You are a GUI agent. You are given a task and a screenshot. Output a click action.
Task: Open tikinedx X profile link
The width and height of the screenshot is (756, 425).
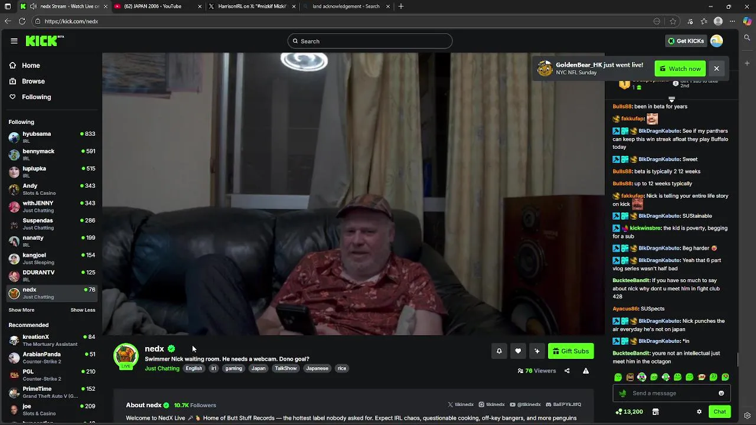coord(461,405)
